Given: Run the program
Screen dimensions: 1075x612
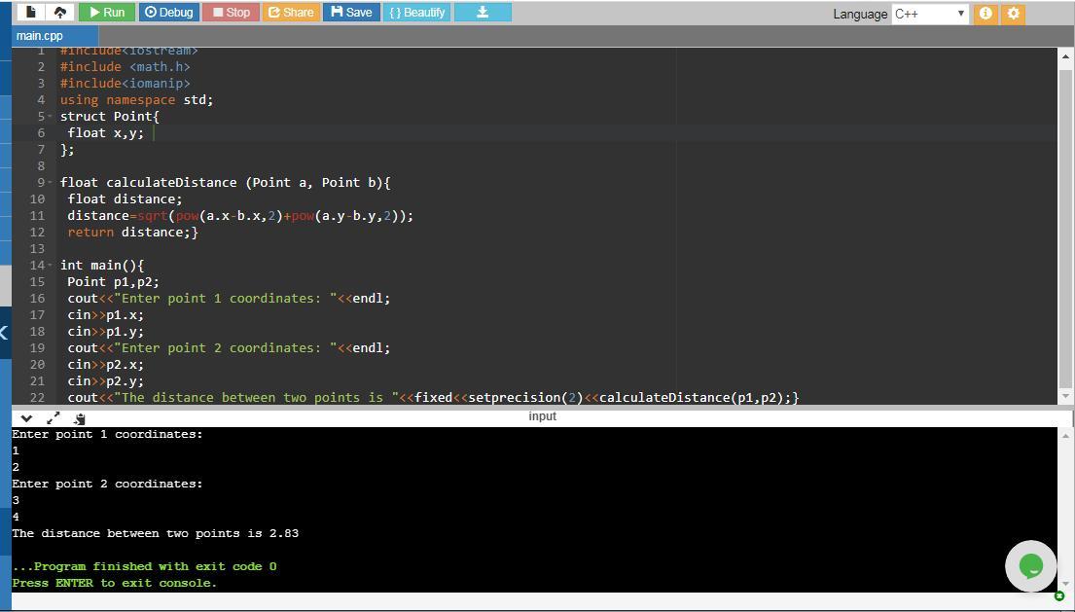Looking at the screenshot, I should pyautogui.click(x=106, y=13).
